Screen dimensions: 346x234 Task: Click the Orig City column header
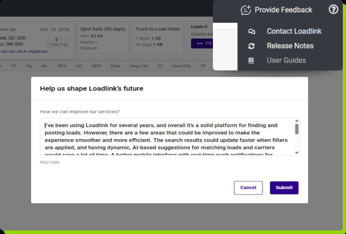pos(139,66)
